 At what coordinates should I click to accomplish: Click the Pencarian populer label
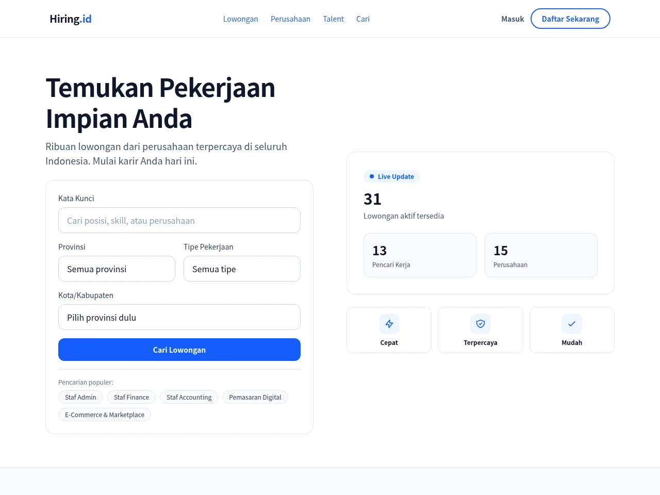[86, 382]
